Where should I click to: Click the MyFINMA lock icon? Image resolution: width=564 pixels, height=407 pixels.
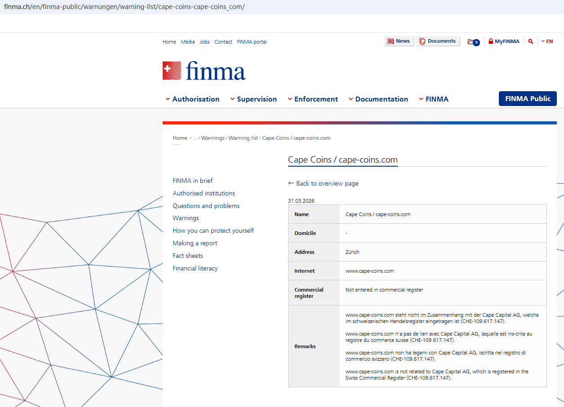(x=491, y=41)
